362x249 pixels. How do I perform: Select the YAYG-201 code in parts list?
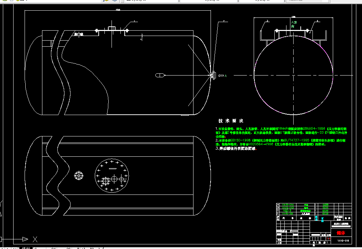point(288,214)
